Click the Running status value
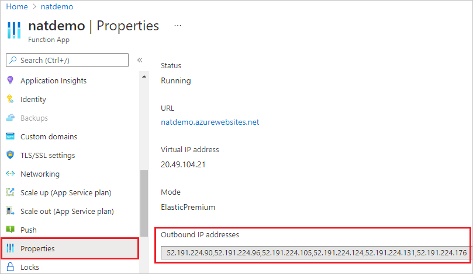The width and height of the screenshot is (473, 274). click(176, 80)
